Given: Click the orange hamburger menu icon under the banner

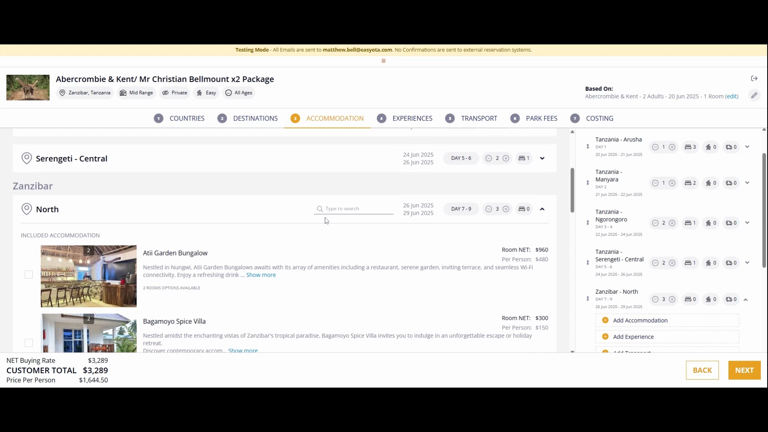Looking at the screenshot, I should pyautogui.click(x=384, y=61).
